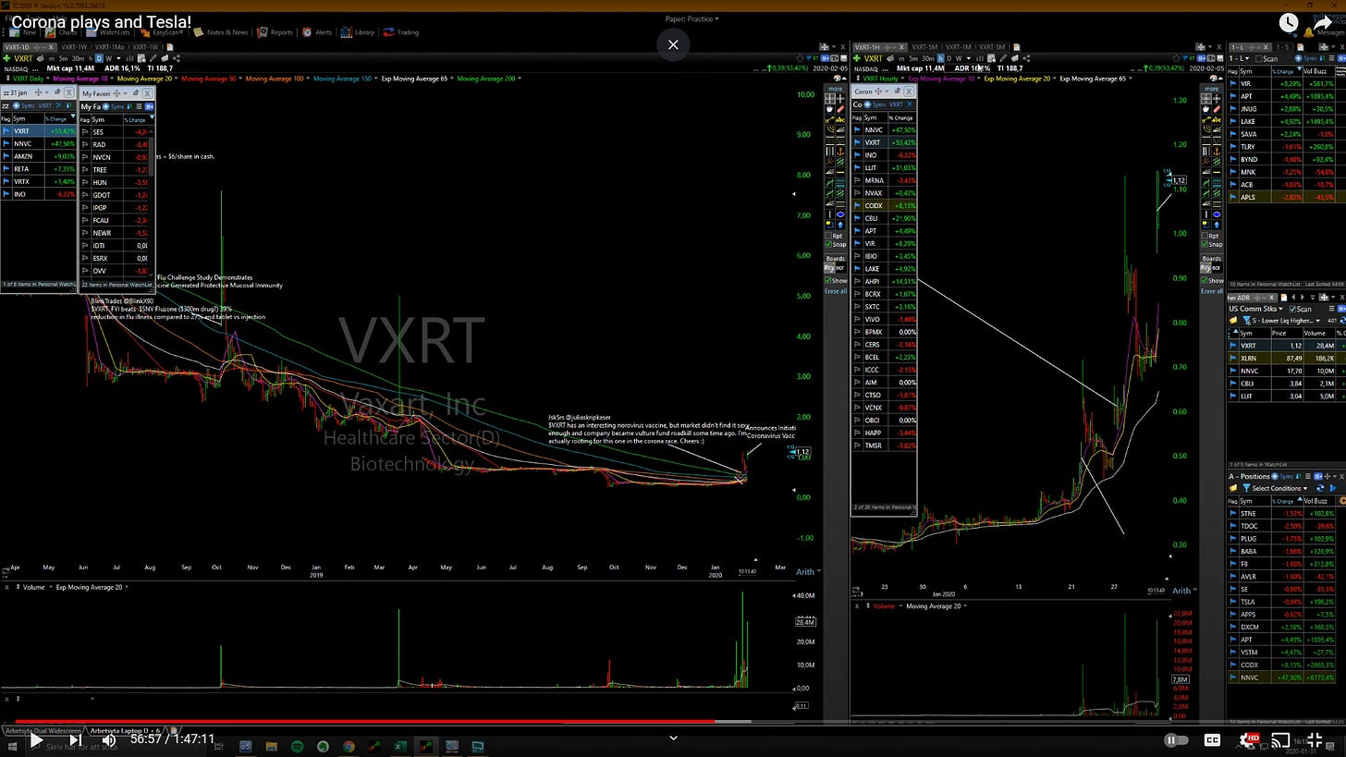Toggle the Rpt checkbox in VXRT Hourly drawing panel

pyautogui.click(x=1205, y=236)
